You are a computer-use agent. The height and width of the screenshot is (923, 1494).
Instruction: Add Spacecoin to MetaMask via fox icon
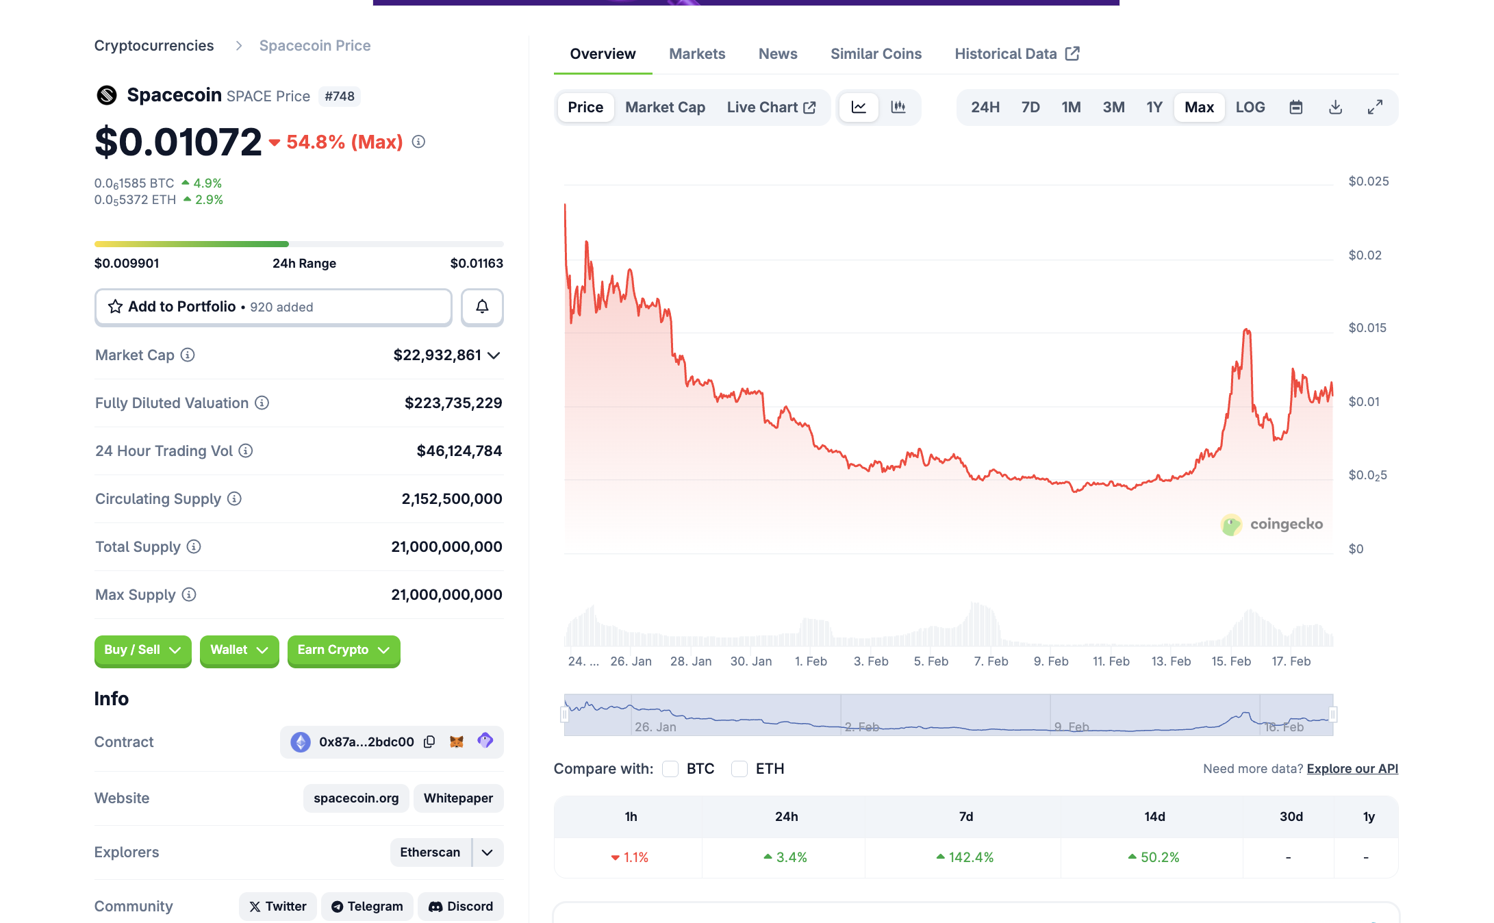pos(457,742)
